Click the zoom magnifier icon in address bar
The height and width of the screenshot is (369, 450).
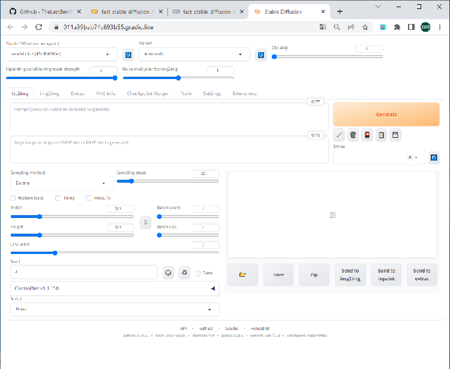[x=337, y=27]
